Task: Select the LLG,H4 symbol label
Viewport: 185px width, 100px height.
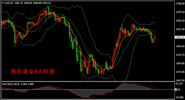Action: [x=9, y=3]
